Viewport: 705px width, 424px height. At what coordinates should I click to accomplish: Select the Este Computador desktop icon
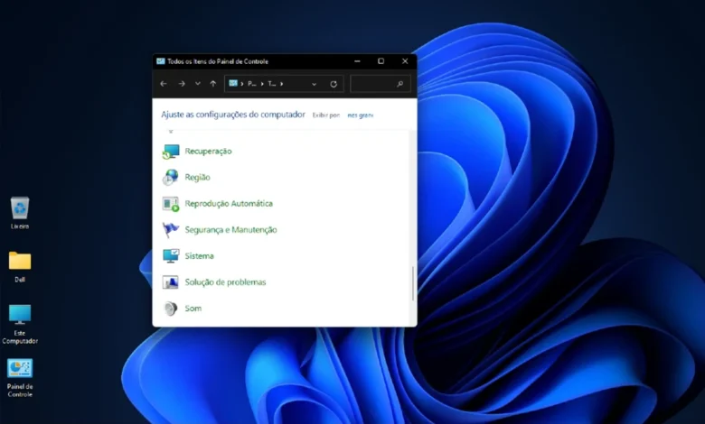click(20, 325)
